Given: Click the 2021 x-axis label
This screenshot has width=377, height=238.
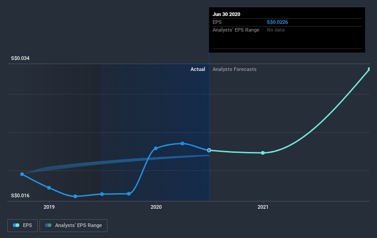Looking at the screenshot, I should [x=263, y=207].
